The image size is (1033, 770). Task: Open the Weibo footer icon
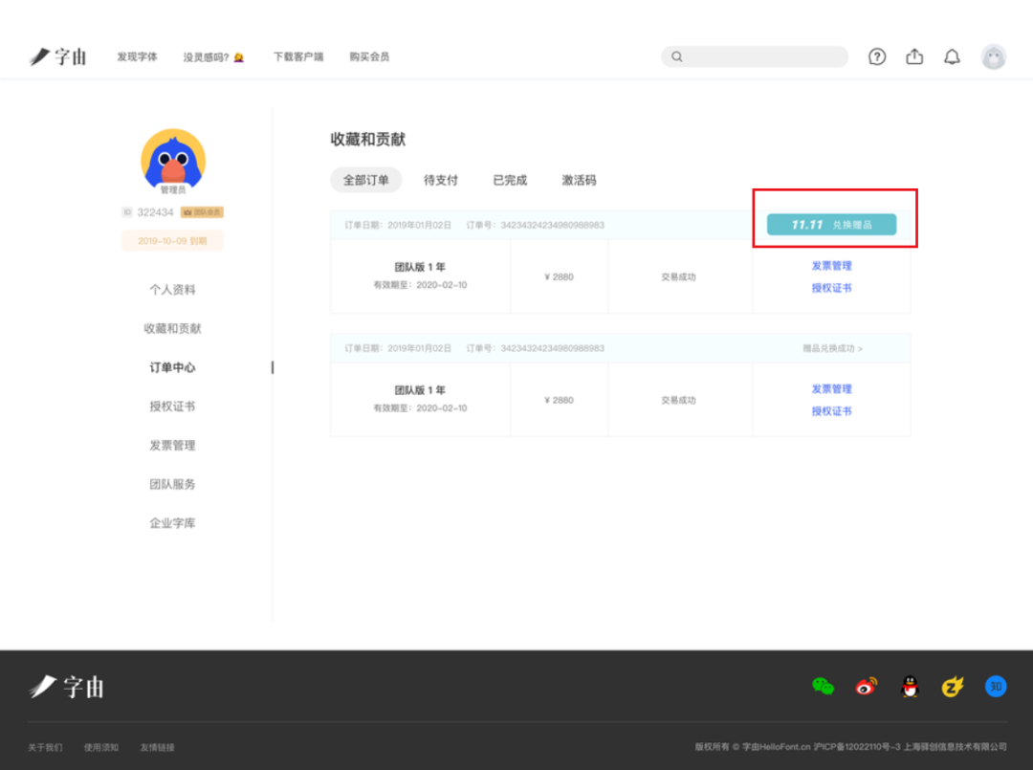pyautogui.click(x=866, y=686)
